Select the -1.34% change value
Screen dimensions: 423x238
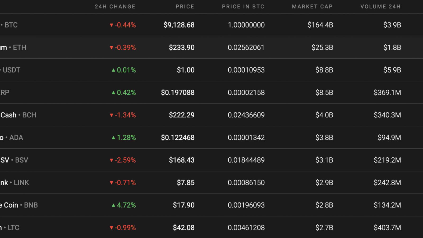[x=123, y=115]
